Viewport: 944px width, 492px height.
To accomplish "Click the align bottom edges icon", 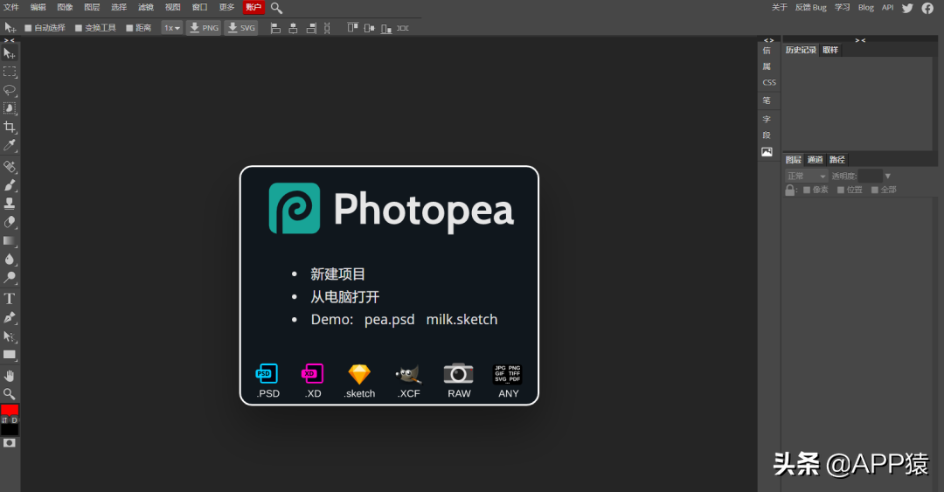I will click(386, 28).
